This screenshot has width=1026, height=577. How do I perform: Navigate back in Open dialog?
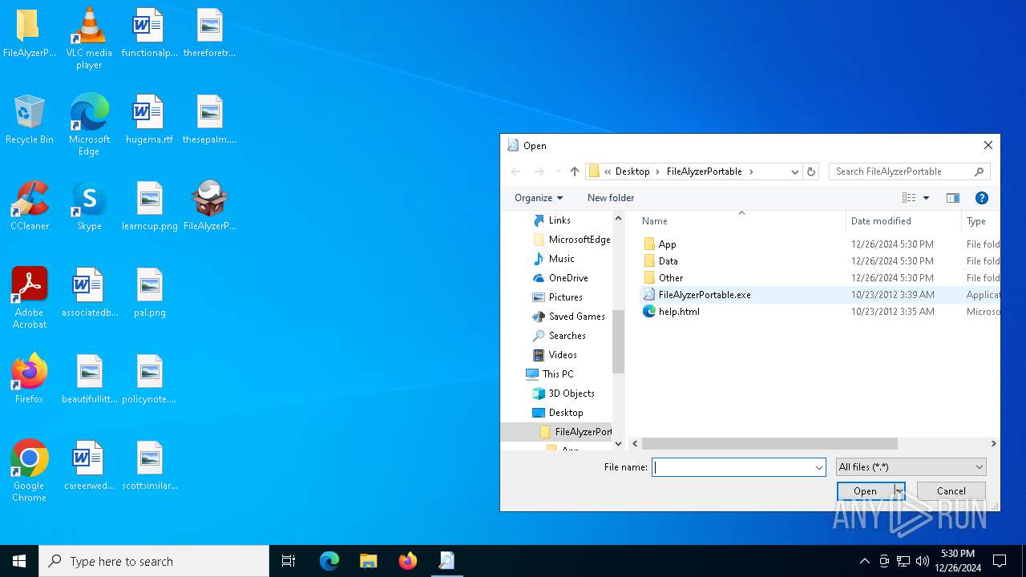coord(516,171)
